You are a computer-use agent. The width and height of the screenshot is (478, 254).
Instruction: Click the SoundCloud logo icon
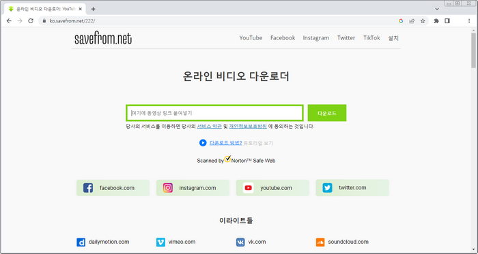point(320,242)
